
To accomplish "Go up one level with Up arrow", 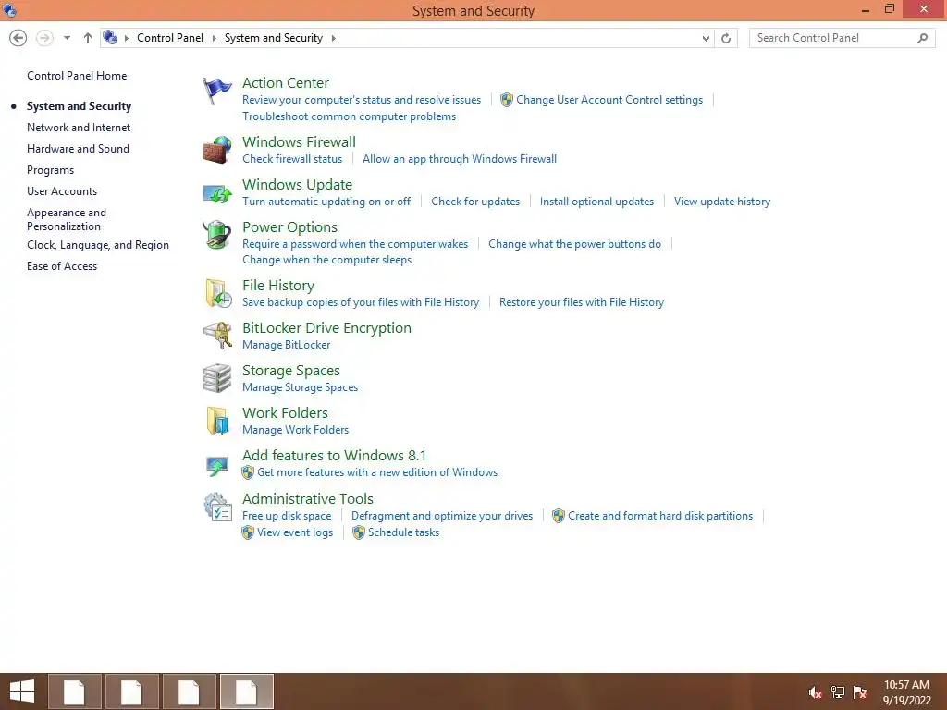I will pyautogui.click(x=88, y=38).
